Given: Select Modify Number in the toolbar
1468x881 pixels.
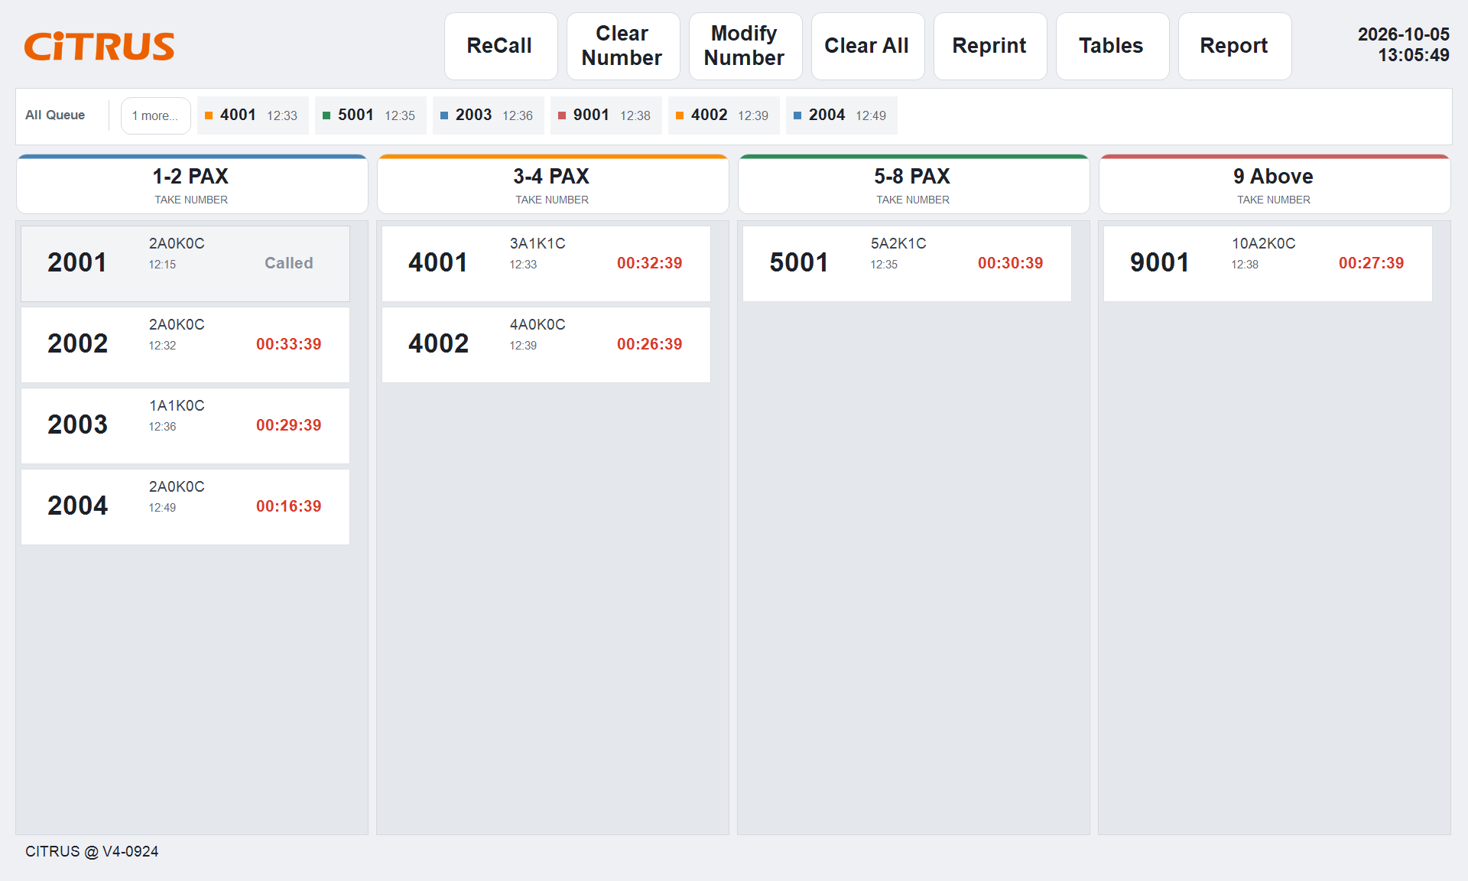Looking at the screenshot, I should pyautogui.click(x=745, y=46).
